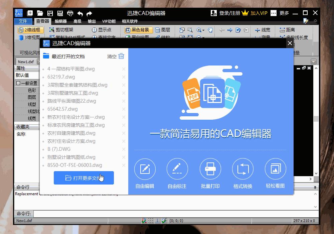Toggle 显示点 (show points) option
Image resolution: width=334 pixels, height=234 pixels.
click(104, 30)
